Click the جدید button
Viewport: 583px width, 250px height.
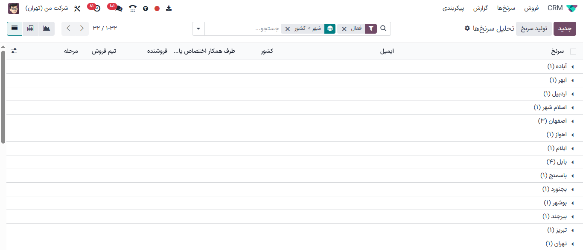click(565, 29)
